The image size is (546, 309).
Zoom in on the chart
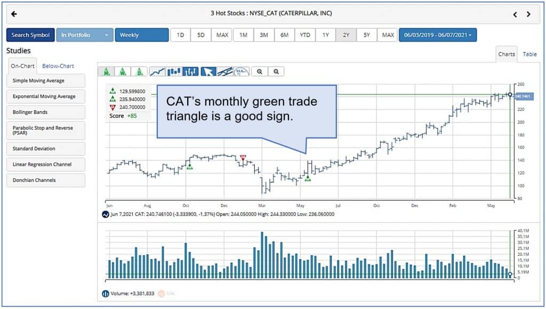[x=260, y=72]
